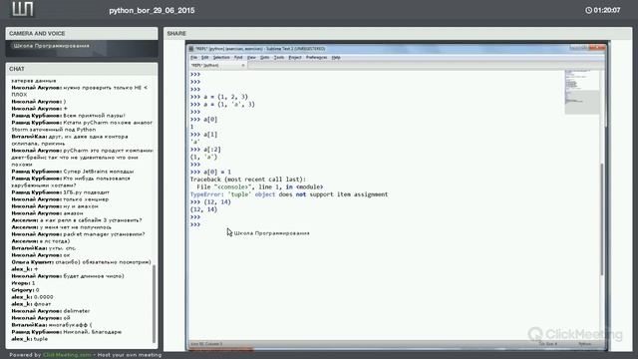Click the presenter name Школа Программирования in camera panel
The image size is (638, 359).
click(x=51, y=46)
